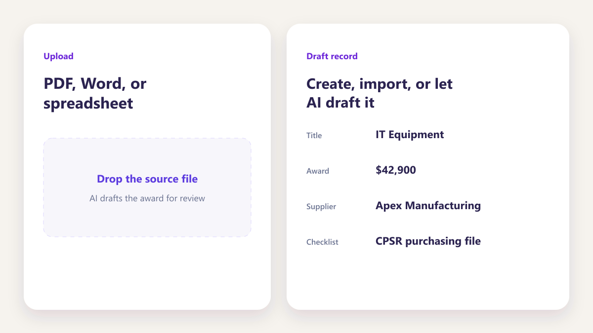Select the 'IT Equipment' title value
593x333 pixels.
point(410,134)
